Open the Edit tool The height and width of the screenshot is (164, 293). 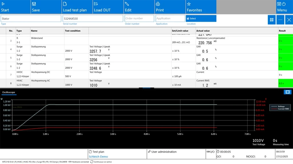coord(139,7)
